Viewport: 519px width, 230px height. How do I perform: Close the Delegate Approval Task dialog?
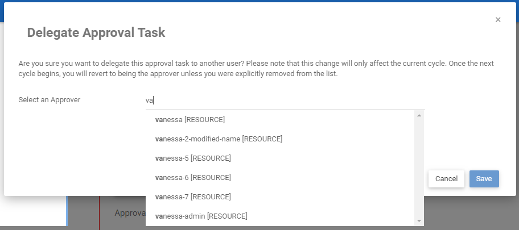(x=498, y=20)
